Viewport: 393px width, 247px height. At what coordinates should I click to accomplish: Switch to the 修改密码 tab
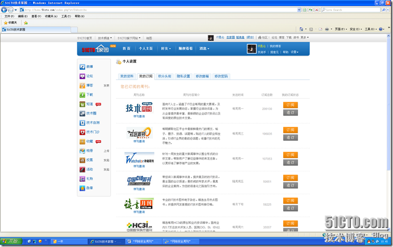pyautogui.click(x=221, y=76)
